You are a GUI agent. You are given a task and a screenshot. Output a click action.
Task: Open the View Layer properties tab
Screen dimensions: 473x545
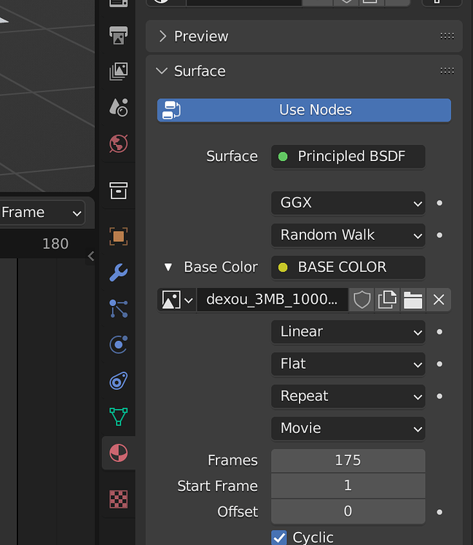[x=119, y=71]
